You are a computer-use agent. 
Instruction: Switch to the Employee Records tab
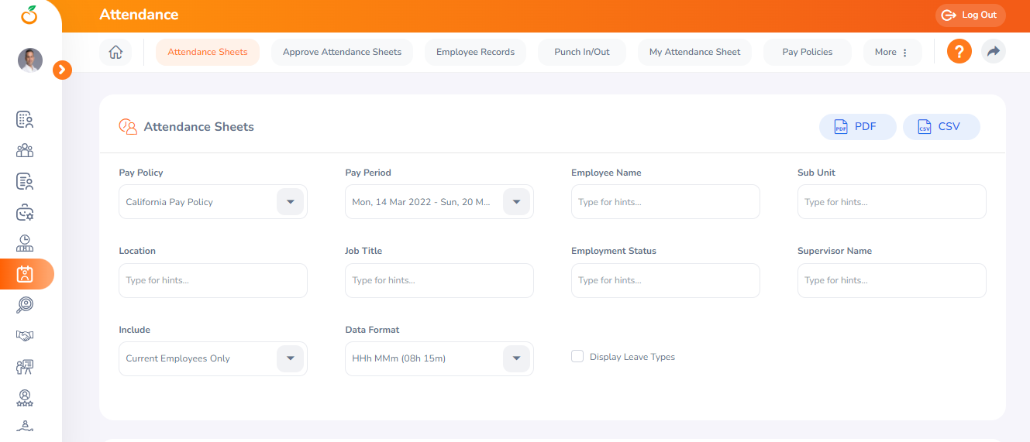coord(475,52)
